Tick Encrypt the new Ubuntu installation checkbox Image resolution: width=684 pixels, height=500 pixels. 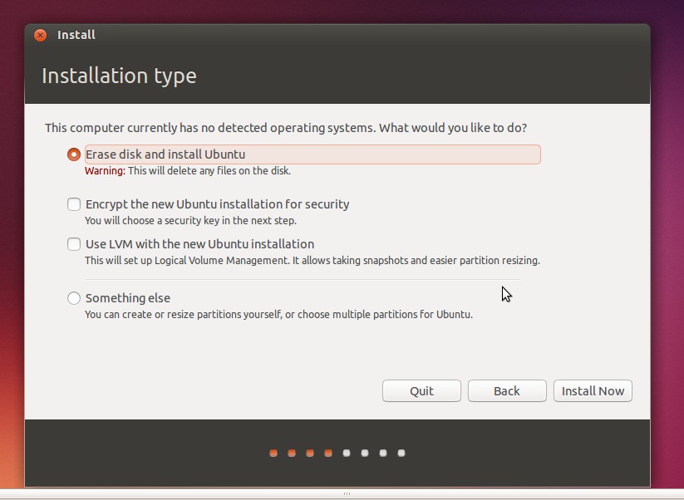click(74, 204)
